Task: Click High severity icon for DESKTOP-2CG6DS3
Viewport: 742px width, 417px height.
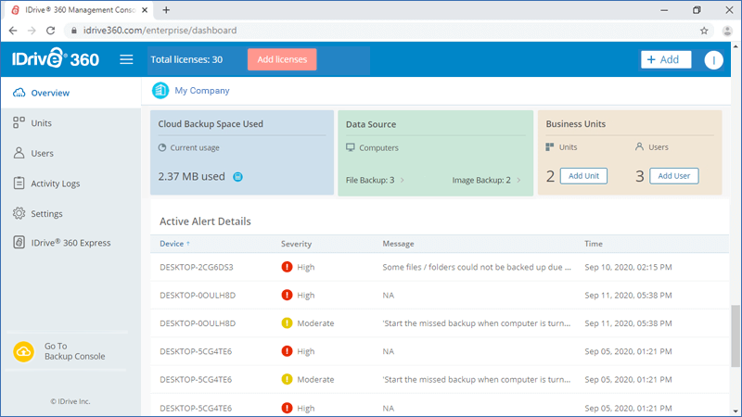Action: (287, 267)
